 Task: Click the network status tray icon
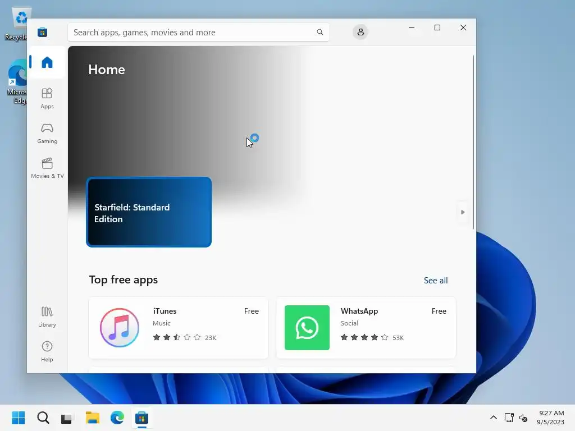click(x=509, y=418)
